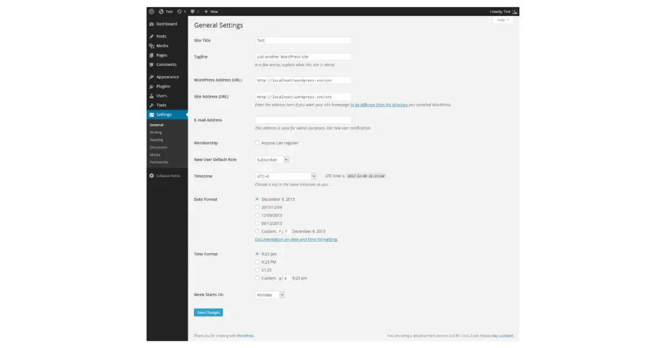The width and height of the screenshot is (665, 348).
Task: Open the Permalinks settings submenu
Action: (x=159, y=162)
